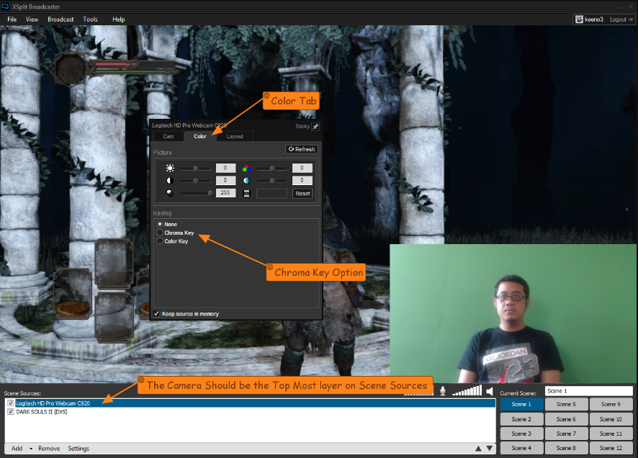Viewport: 638px width, 458px height.
Task: Switch to Scene 3
Action: (x=521, y=434)
